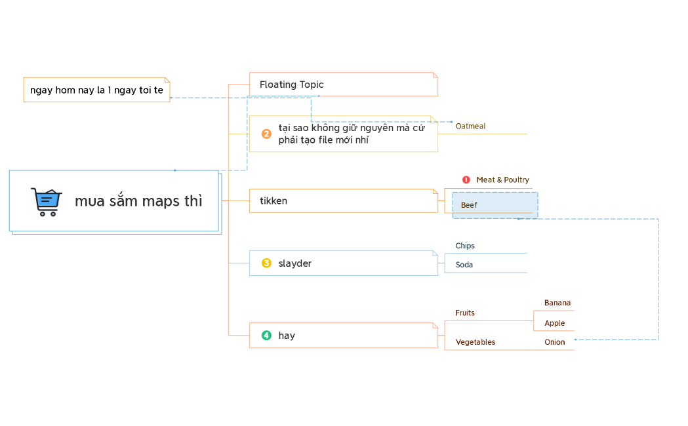The image size is (688, 426).
Task: Click the red priority 1 marker
Action: click(x=466, y=180)
